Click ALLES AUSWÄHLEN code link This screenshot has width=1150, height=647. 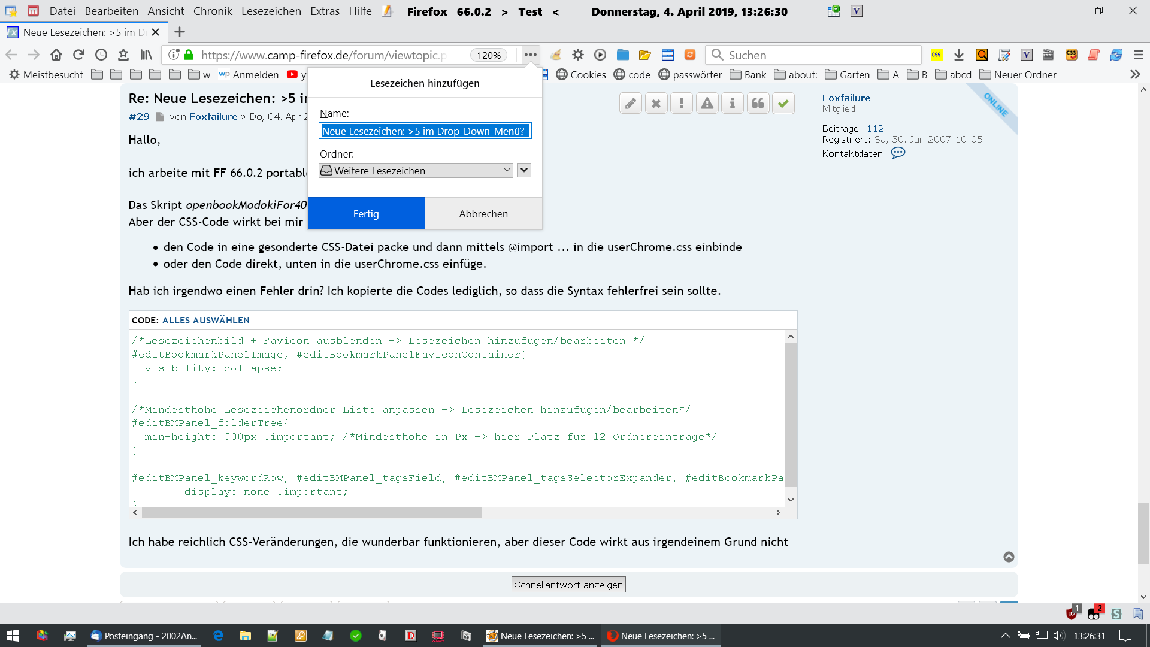[x=205, y=321]
